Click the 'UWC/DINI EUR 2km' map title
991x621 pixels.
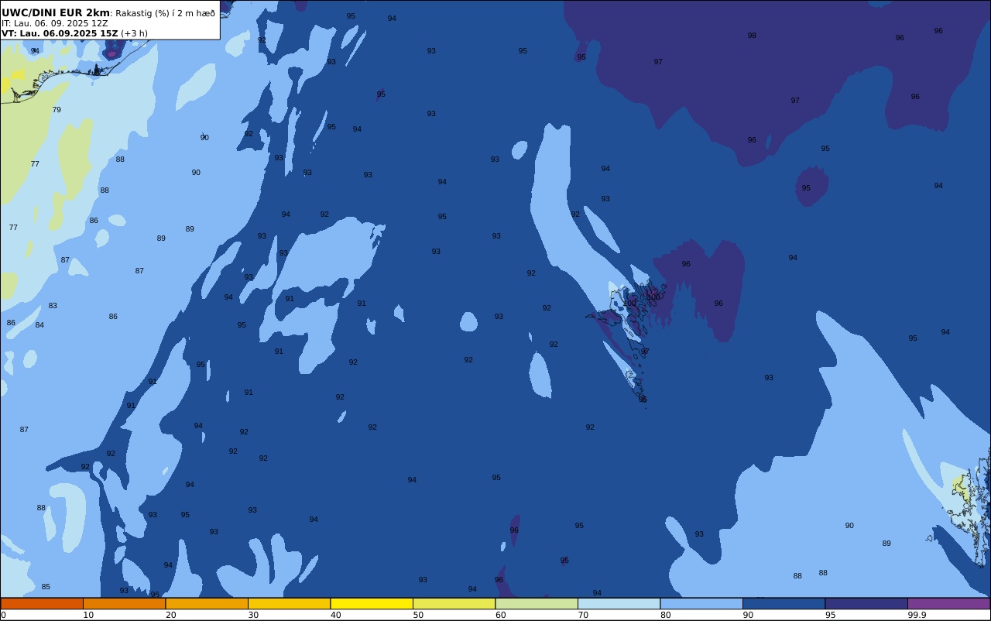coord(56,13)
